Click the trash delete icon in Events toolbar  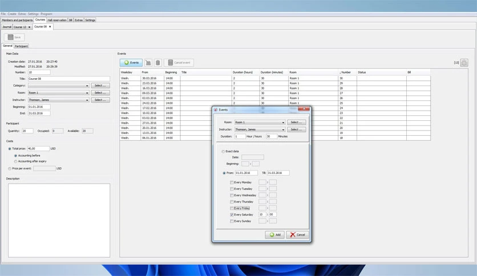pyautogui.click(x=157, y=63)
